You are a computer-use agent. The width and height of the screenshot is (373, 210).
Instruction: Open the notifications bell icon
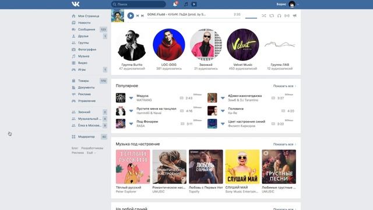pos(175,4)
